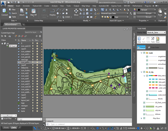Collapse the sf_city group in tree
168x131 pixels.
(141, 72)
